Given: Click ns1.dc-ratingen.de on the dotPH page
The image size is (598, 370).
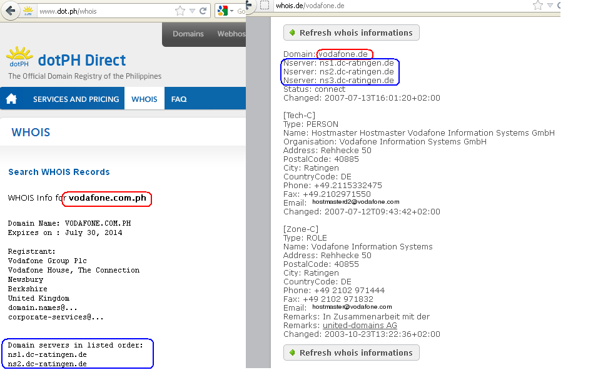Looking at the screenshot, I should 48,354.
